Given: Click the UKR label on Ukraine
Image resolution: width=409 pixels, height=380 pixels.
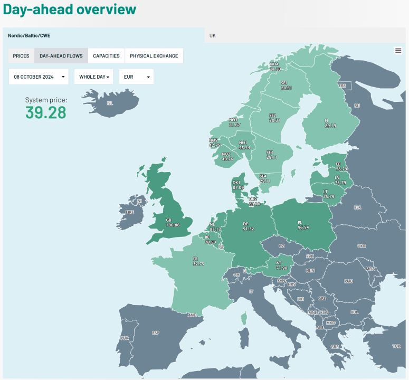Looking at the screenshot, I should click(362, 246).
